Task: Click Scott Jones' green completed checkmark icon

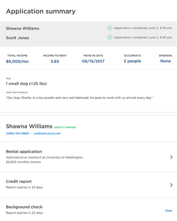Action: [110, 37]
